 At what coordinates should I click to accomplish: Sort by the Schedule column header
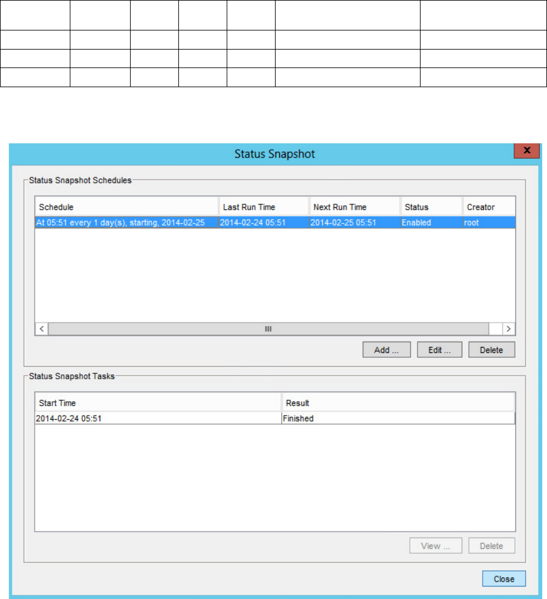pyautogui.click(x=126, y=207)
